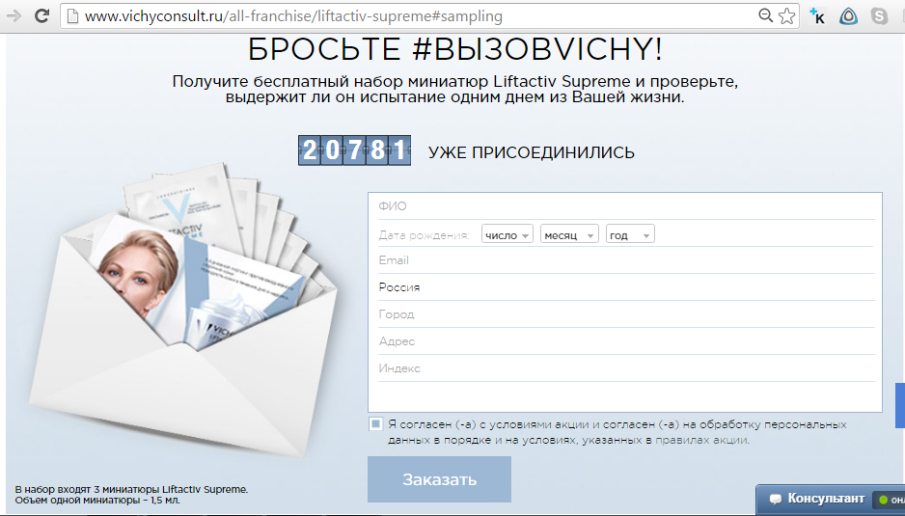Click the Россия country field
The width and height of the screenshot is (905, 516).
point(626,286)
